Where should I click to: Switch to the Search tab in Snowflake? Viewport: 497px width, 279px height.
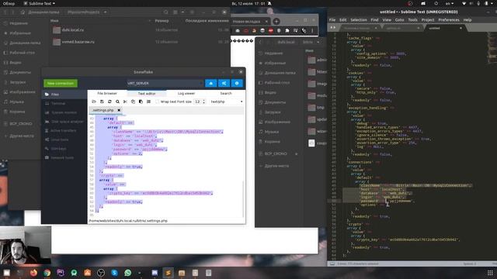coord(226,93)
